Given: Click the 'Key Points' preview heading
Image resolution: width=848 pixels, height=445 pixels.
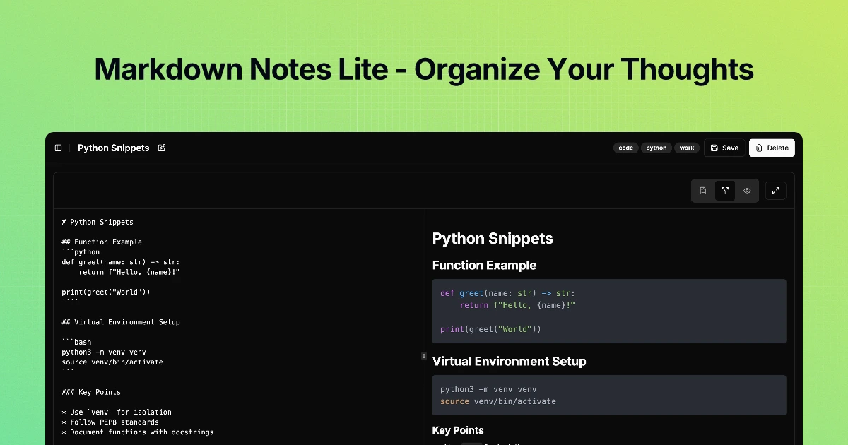Looking at the screenshot, I should point(458,430).
